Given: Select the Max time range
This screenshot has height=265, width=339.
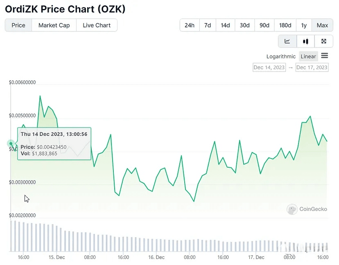Looking at the screenshot, I should pyautogui.click(x=322, y=25).
